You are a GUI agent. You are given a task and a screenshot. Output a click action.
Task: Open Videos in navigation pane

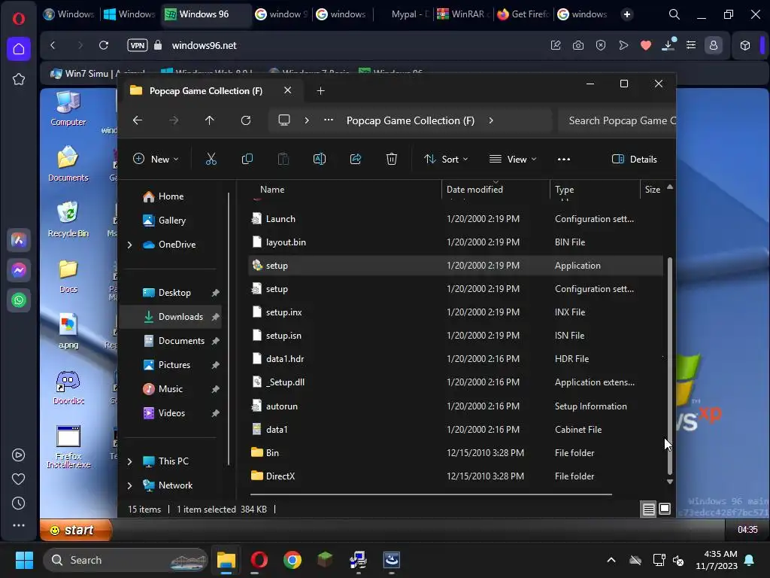coord(171,413)
